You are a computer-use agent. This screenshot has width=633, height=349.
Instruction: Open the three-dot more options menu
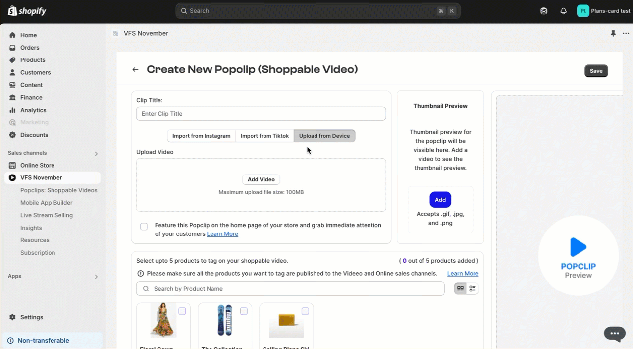pyautogui.click(x=626, y=33)
